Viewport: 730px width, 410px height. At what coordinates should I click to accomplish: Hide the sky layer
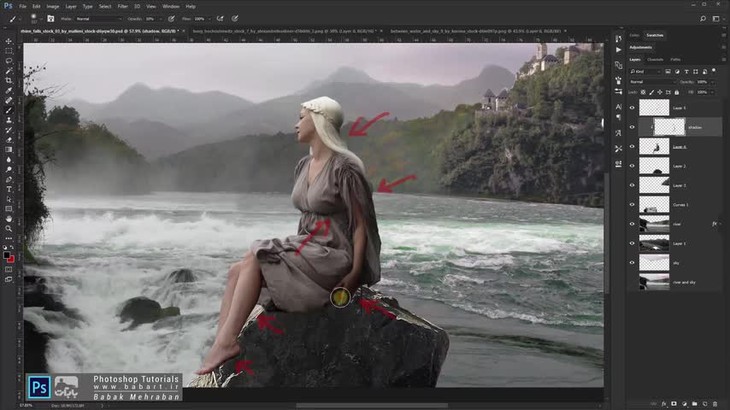633,262
